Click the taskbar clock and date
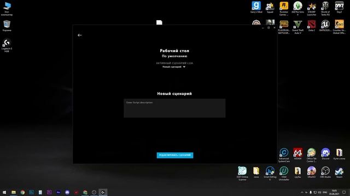 coord(334,192)
